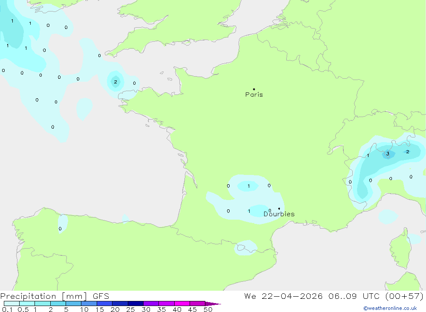This screenshot has height=312, width=426.
Task: Click the '10' legend scale label
Action: click(x=84, y=309)
